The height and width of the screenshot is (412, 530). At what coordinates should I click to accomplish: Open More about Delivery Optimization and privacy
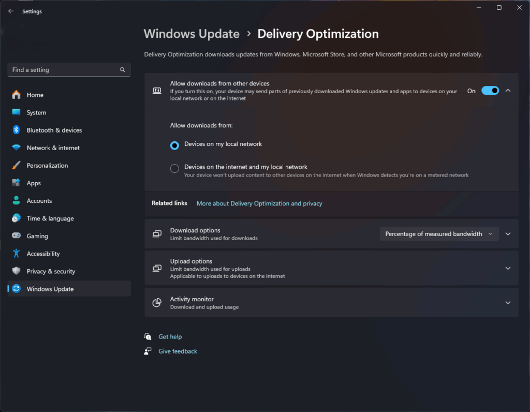(259, 203)
